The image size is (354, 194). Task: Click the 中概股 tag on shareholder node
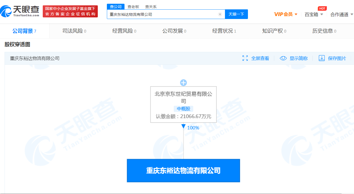(x=183, y=109)
